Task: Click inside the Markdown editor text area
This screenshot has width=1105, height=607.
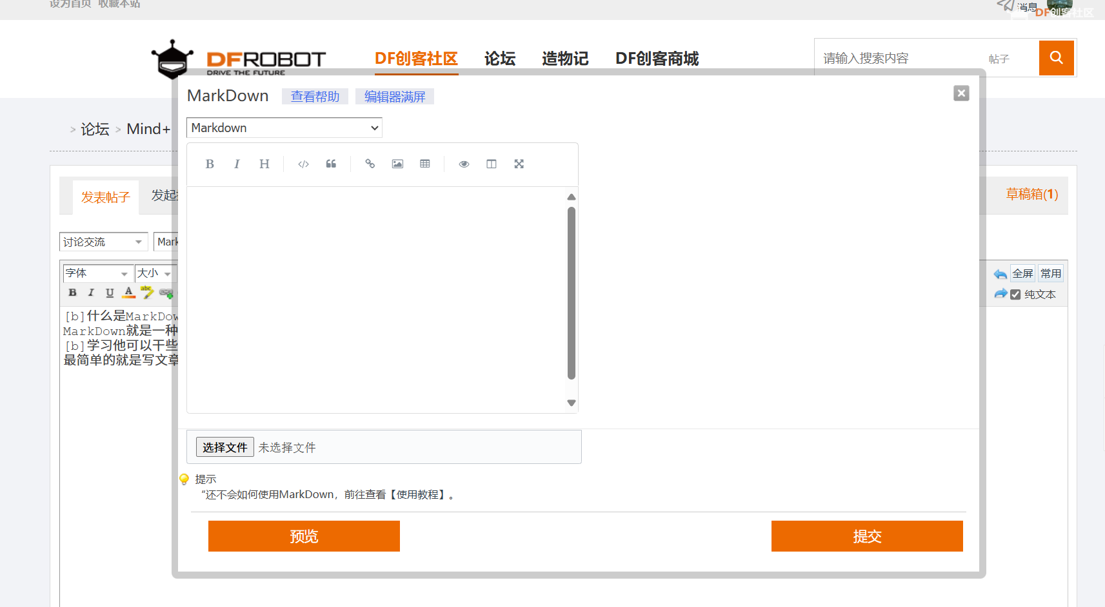Action: (375, 300)
